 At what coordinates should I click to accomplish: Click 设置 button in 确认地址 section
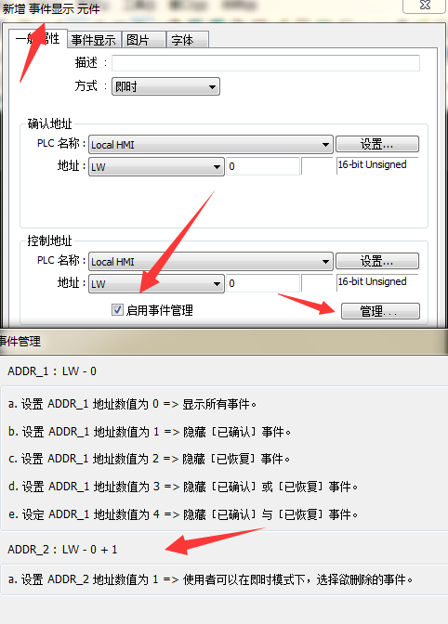click(x=377, y=144)
